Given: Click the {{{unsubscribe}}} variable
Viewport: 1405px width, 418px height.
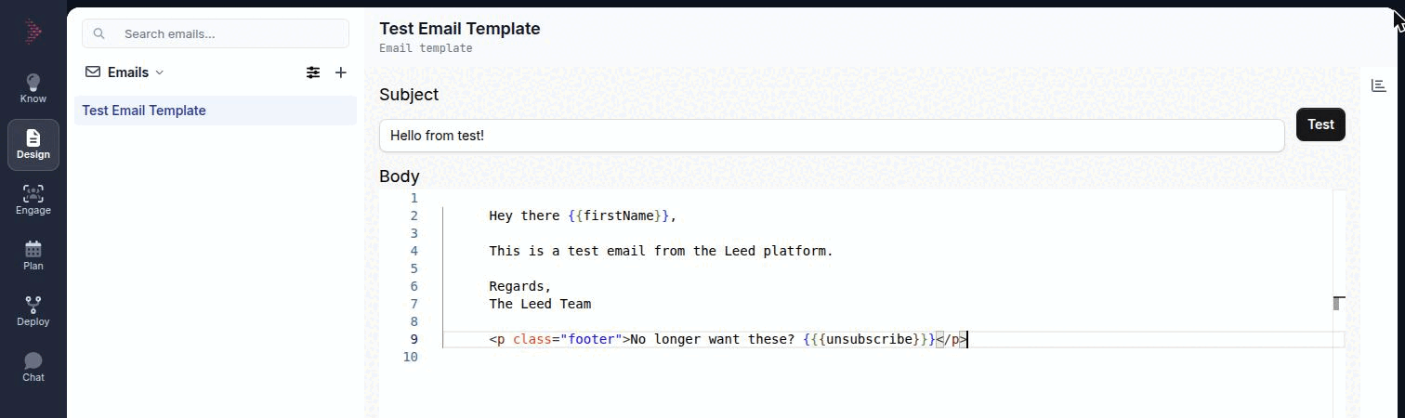Looking at the screenshot, I should pos(869,339).
